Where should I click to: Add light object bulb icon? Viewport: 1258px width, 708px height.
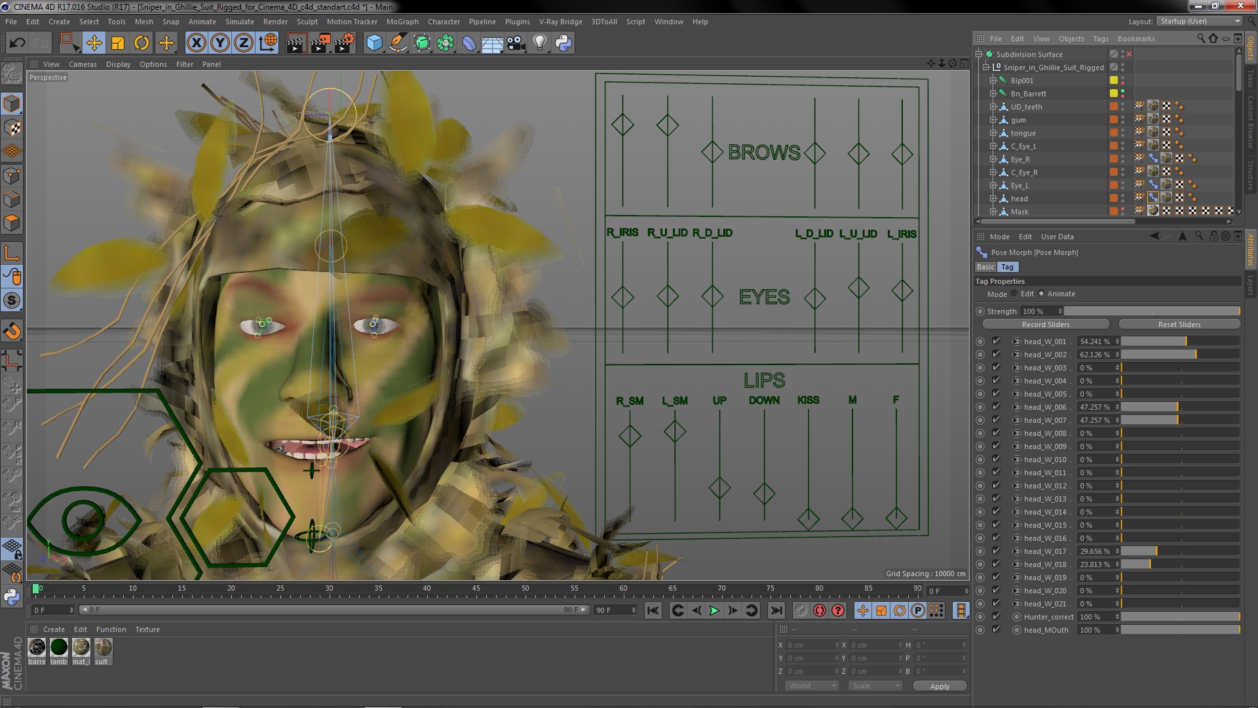[539, 43]
